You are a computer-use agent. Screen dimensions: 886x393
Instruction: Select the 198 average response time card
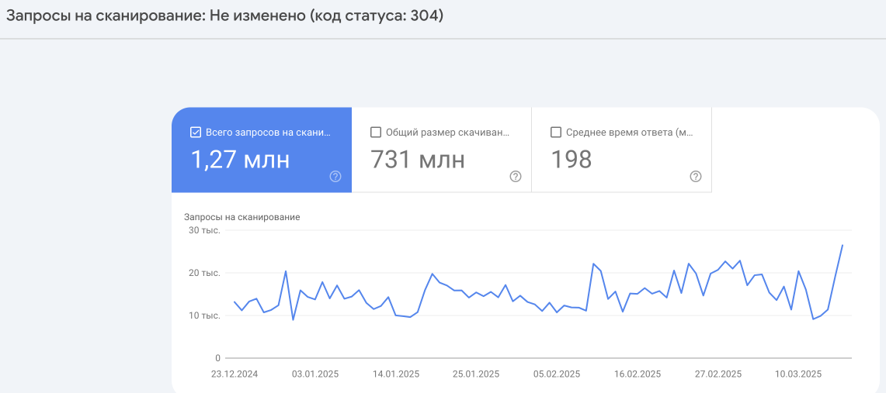[x=621, y=150]
